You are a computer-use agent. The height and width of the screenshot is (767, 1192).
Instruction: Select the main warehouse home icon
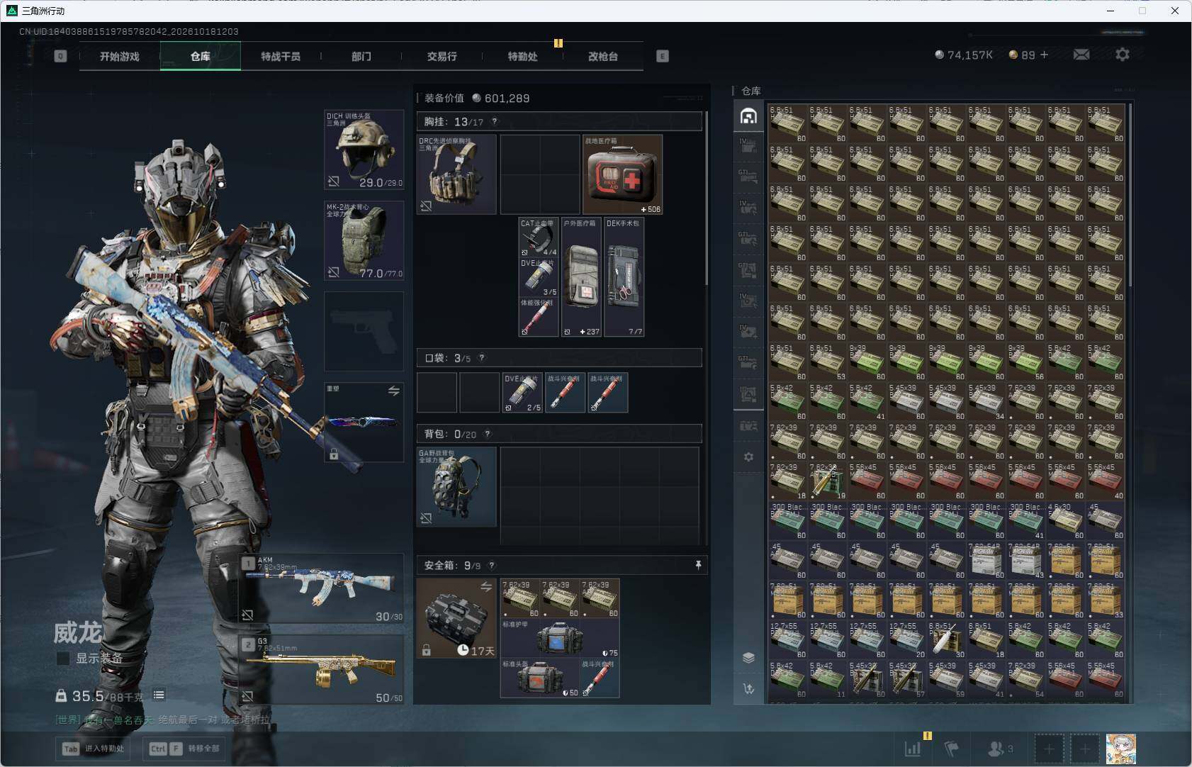coord(748,116)
